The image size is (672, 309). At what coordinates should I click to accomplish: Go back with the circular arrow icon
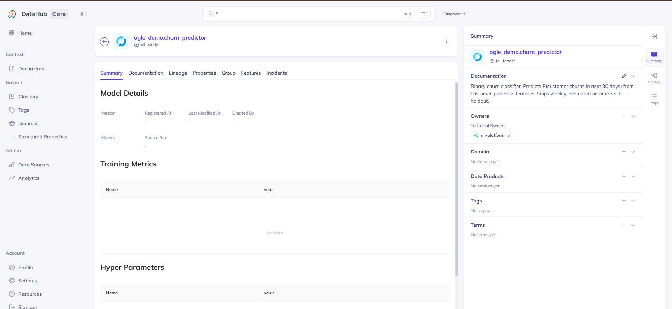click(x=105, y=42)
